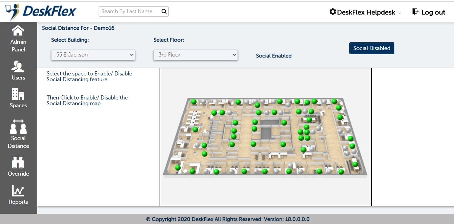Click inside the Search By Last Name field
This screenshot has width=454, height=224.
pos(129,11)
